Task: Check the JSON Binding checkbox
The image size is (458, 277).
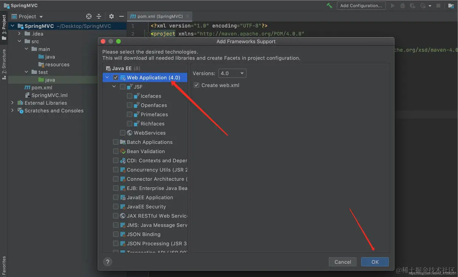Action: pos(116,234)
